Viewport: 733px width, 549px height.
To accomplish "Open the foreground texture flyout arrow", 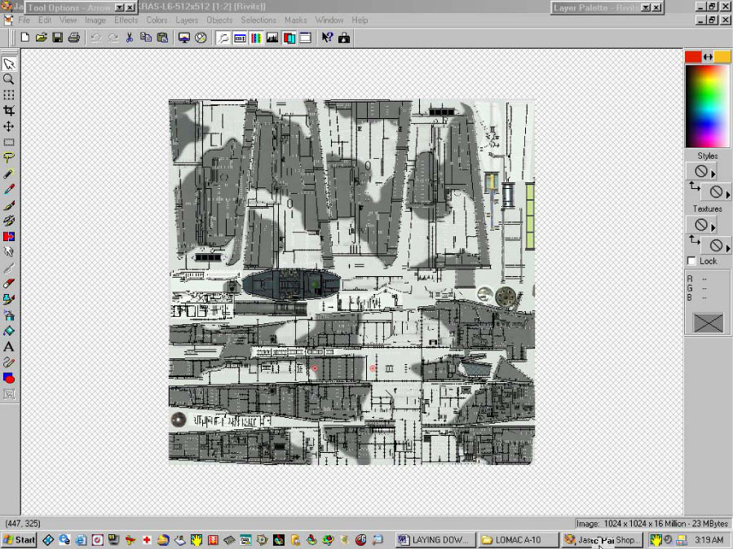I will click(x=713, y=227).
